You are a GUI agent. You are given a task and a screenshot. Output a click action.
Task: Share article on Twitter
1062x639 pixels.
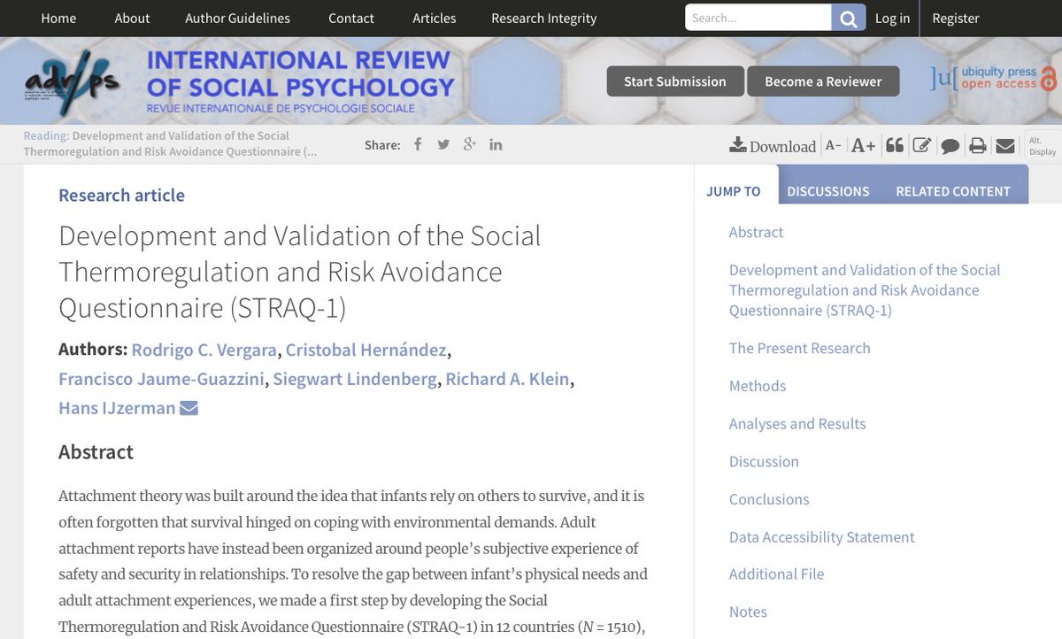point(443,144)
